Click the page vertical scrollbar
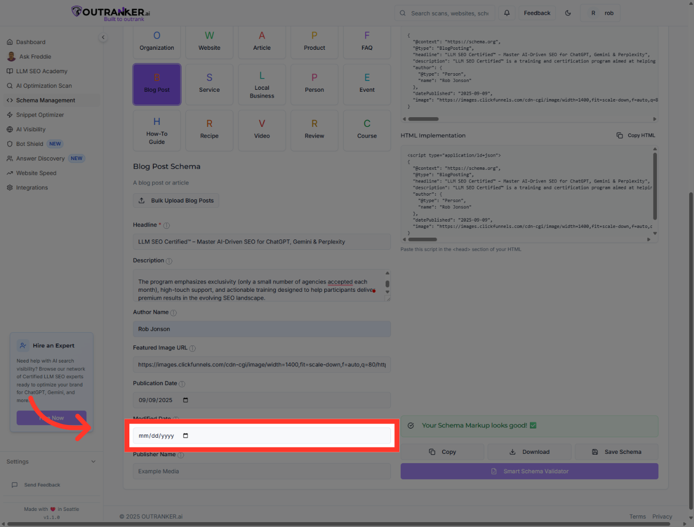This screenshot has width=694, height=527. [691, 350]
